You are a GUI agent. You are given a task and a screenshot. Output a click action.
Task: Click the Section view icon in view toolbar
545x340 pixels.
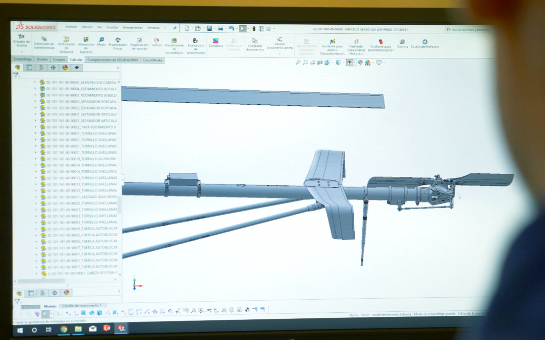320,62
